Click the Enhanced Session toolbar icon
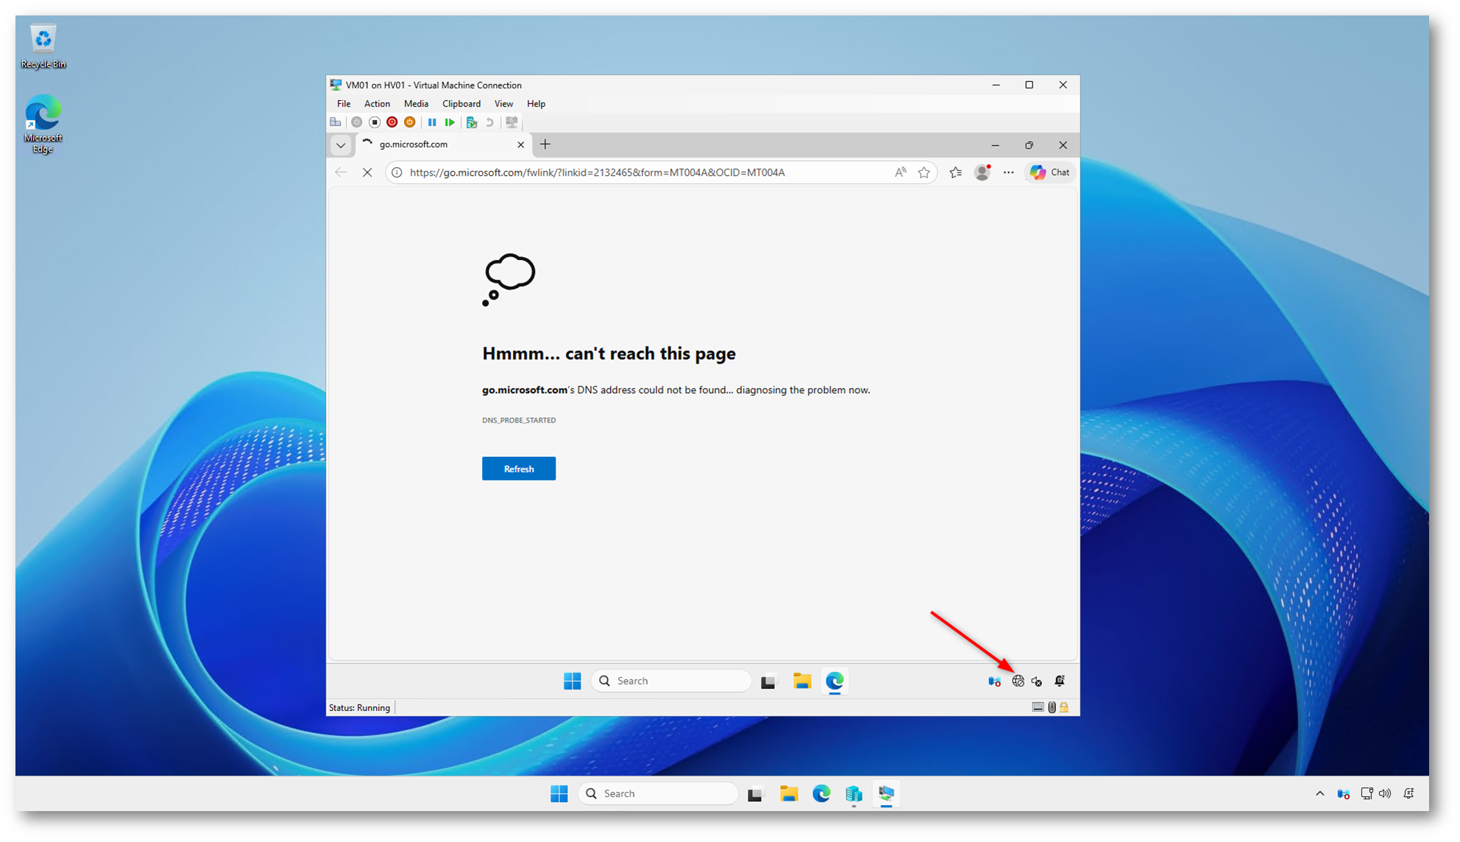This screenshot has width=1460, height=842. (x=512, y=122)
